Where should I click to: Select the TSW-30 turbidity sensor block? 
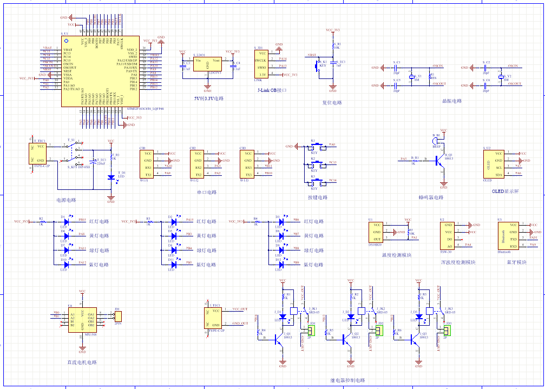tap(447, 235)
